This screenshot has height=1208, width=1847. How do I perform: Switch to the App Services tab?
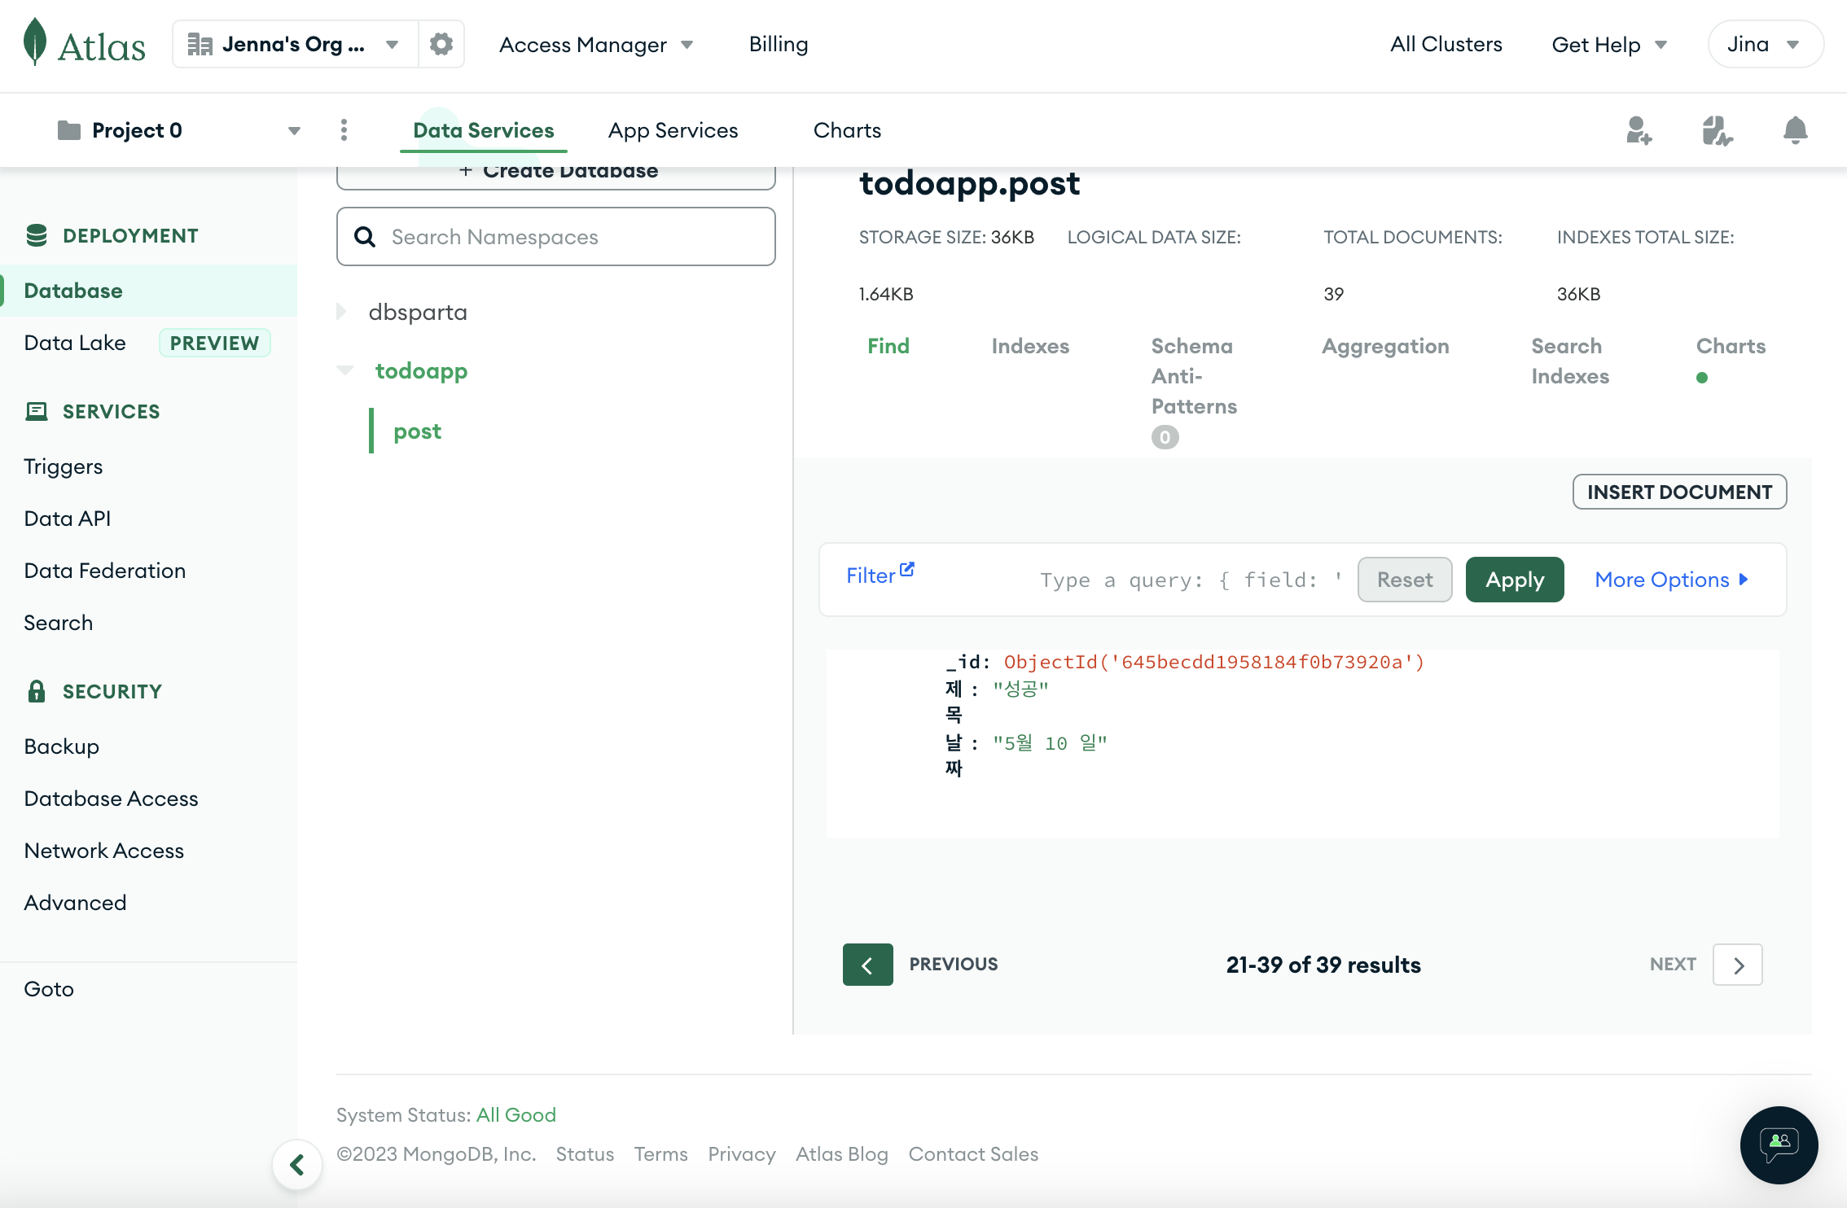coord(673,130)
